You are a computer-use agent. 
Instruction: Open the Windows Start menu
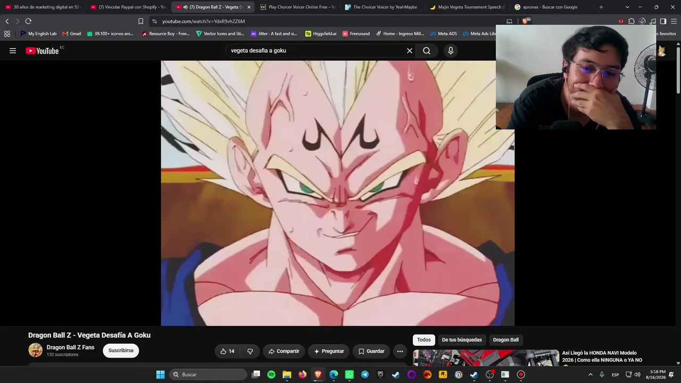160,374
